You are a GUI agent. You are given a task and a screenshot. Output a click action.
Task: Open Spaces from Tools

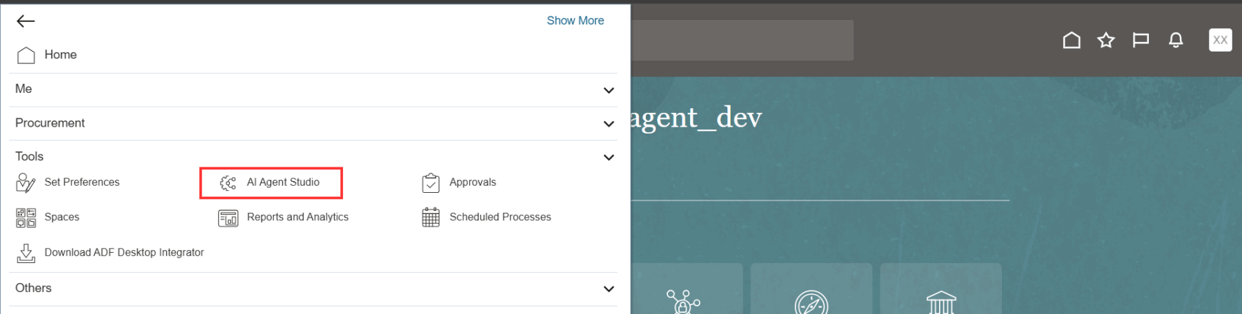61,218
